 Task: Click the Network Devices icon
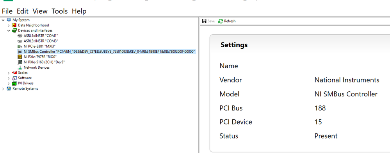click(x=20, y=68)
